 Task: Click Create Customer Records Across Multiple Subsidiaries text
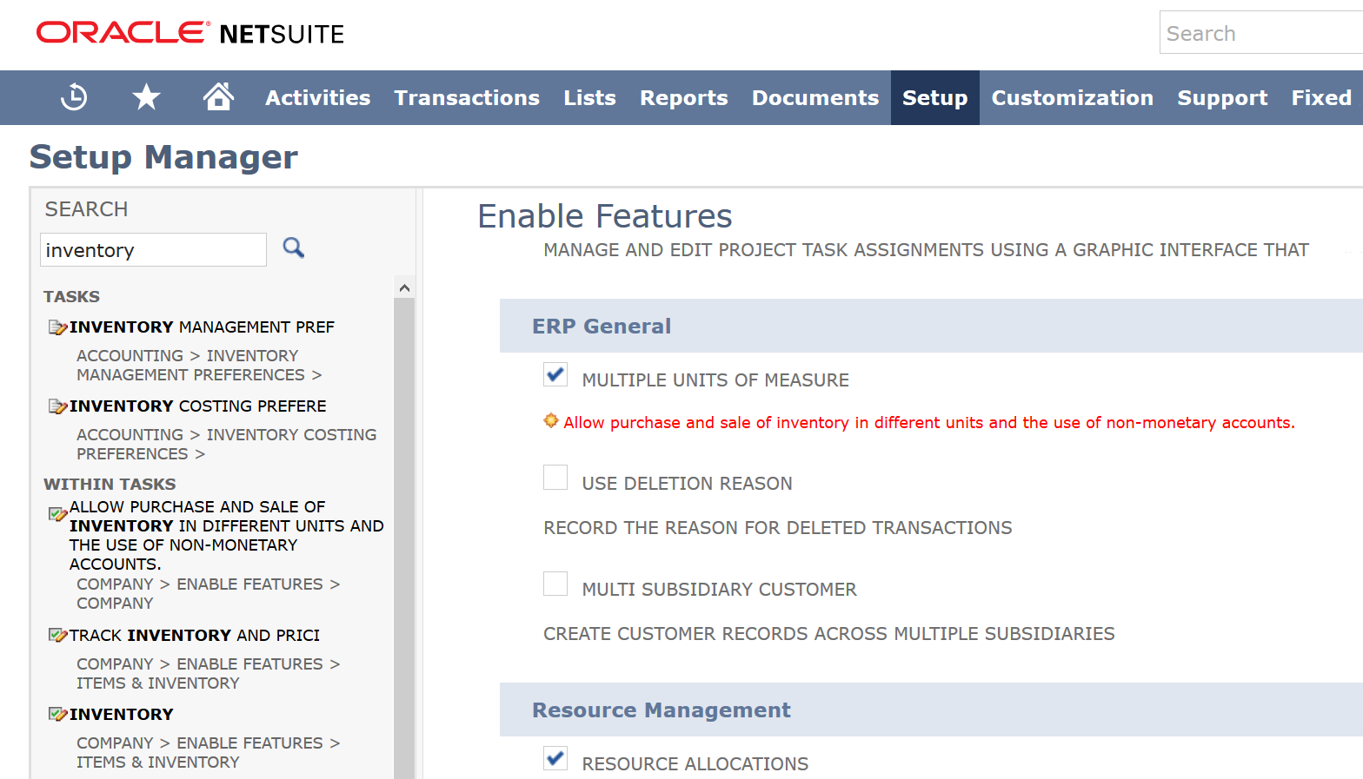[829, 634]
